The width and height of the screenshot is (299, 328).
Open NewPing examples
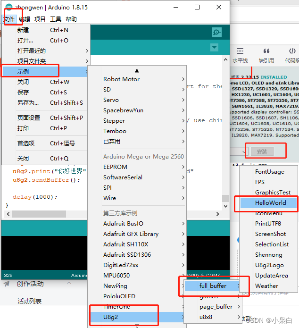137,286
